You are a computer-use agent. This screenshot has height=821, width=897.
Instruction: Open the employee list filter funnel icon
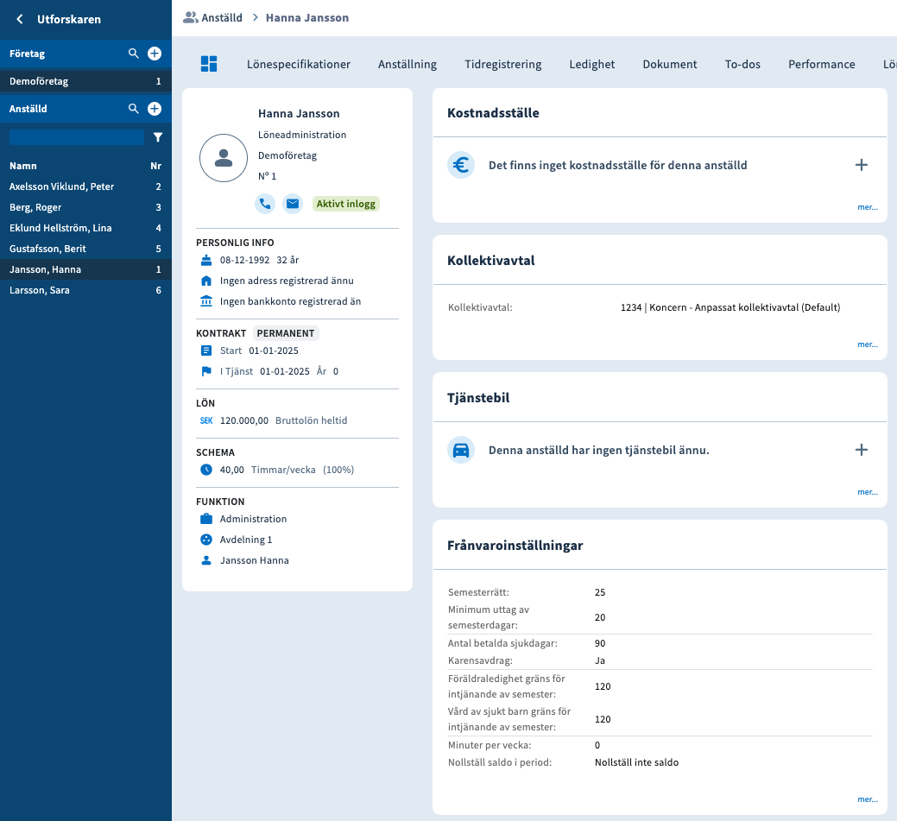point(158,137)
